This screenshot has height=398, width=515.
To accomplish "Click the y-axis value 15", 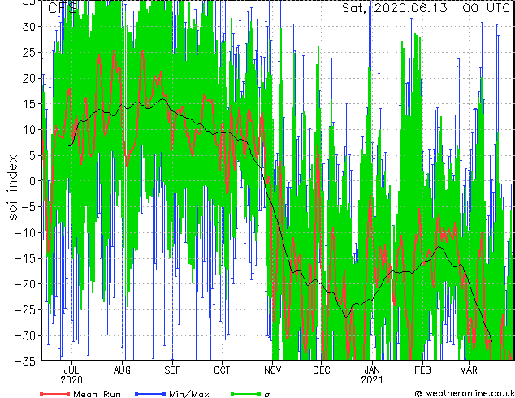I will (x=28, y=104).
